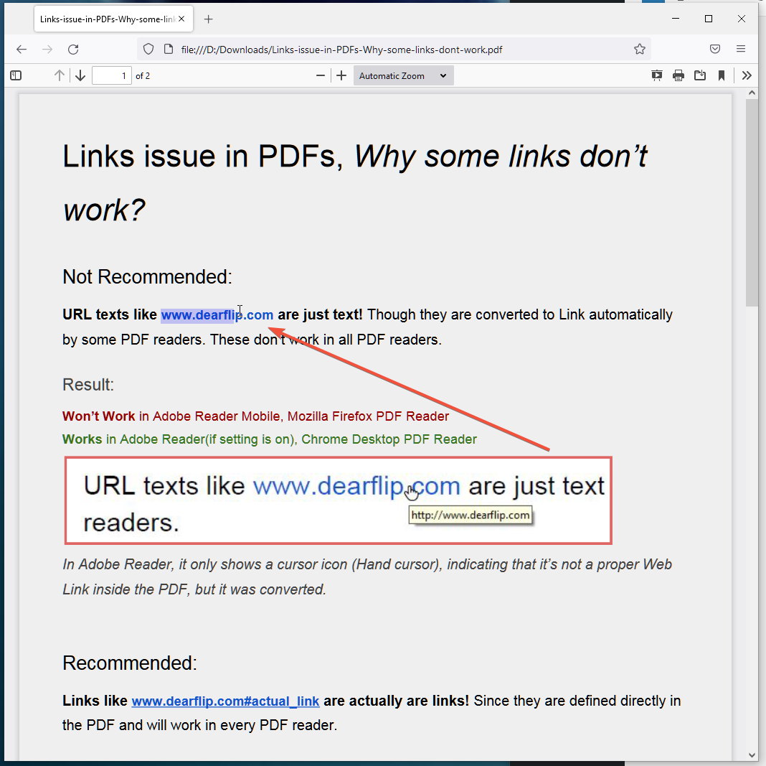The height and width of the screenshot is (766, 766).
Task: Click inside the page number field
Action: (x=112, y=75)
